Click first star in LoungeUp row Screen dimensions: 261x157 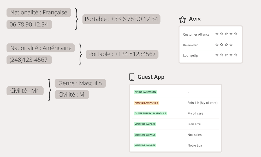pos(217,55)
